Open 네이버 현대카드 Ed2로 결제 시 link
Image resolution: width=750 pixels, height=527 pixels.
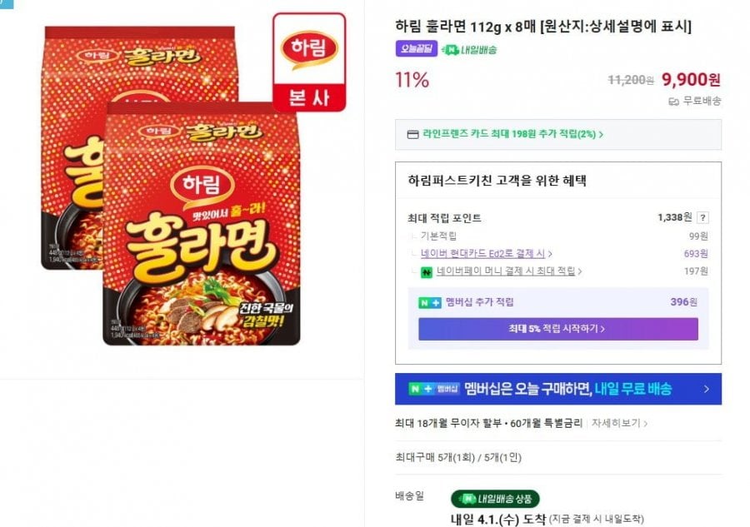pyautogui.click(x=487, y=254)
